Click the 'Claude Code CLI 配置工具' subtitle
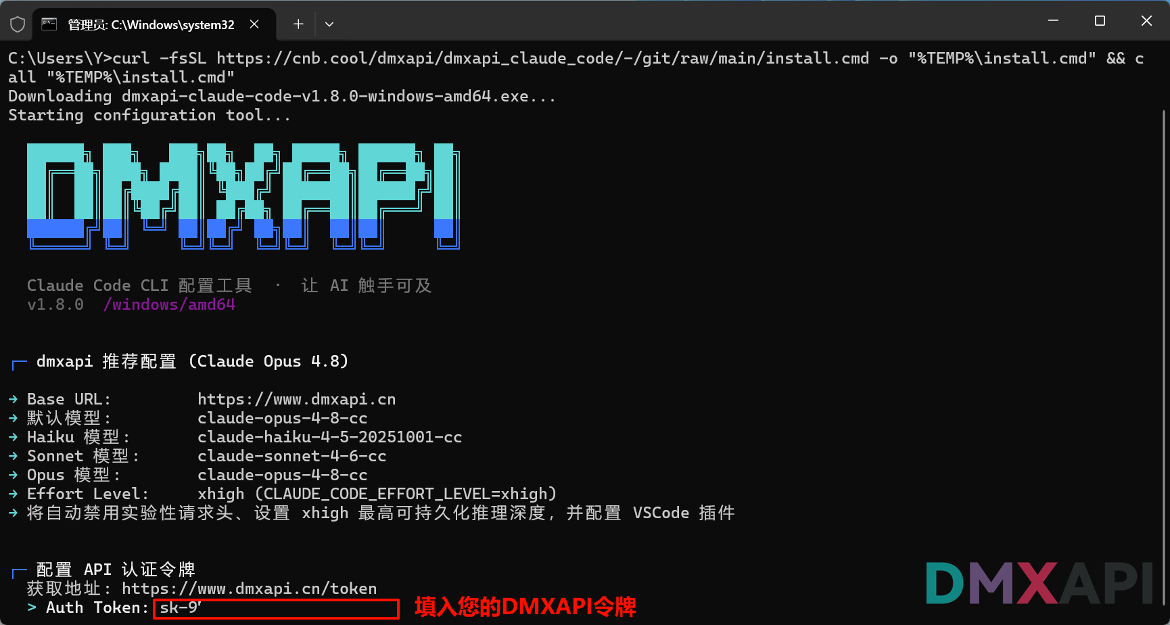Viewport: 1170px width, 625px height. [139, 285]
